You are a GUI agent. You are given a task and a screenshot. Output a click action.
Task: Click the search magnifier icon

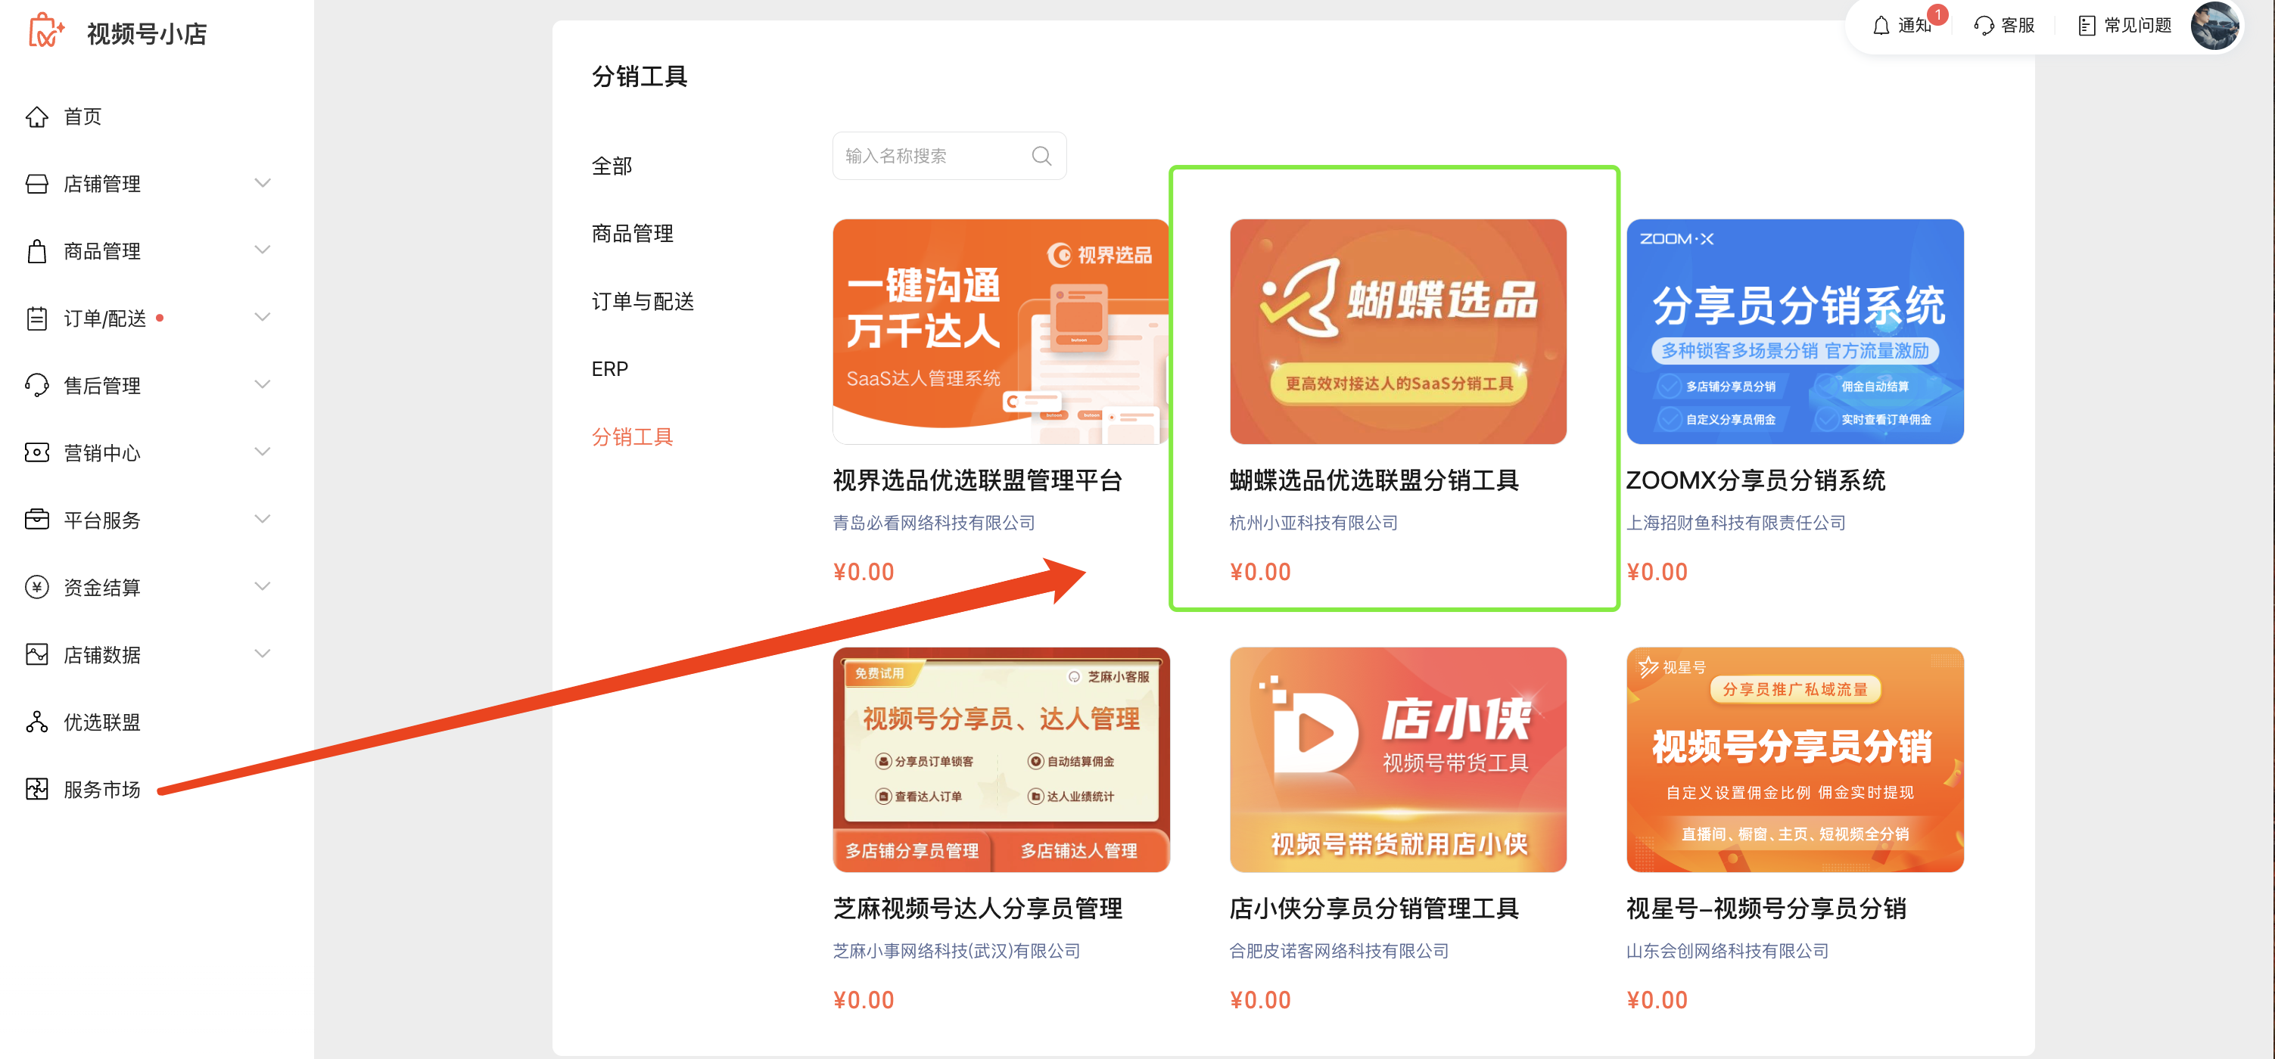(1041, 156)
